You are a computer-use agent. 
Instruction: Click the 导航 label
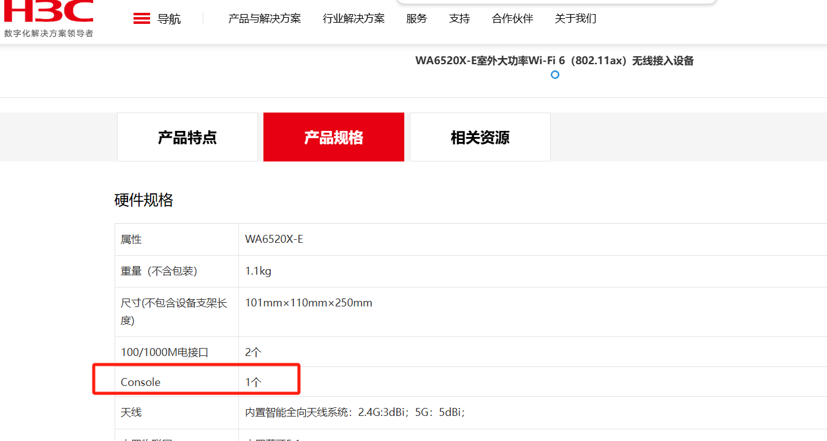(x=169, y=19)
